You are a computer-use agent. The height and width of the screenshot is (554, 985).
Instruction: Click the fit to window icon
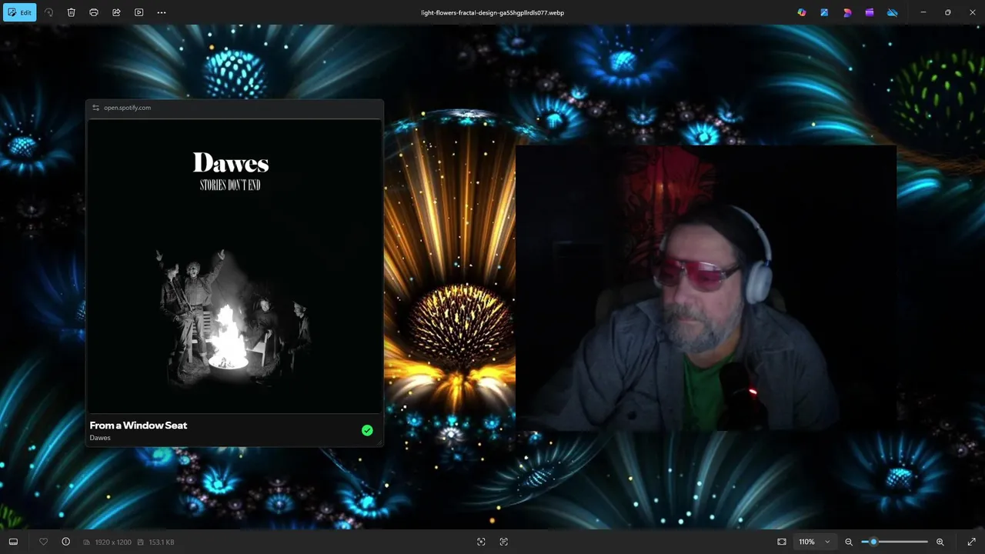(782, 542)
